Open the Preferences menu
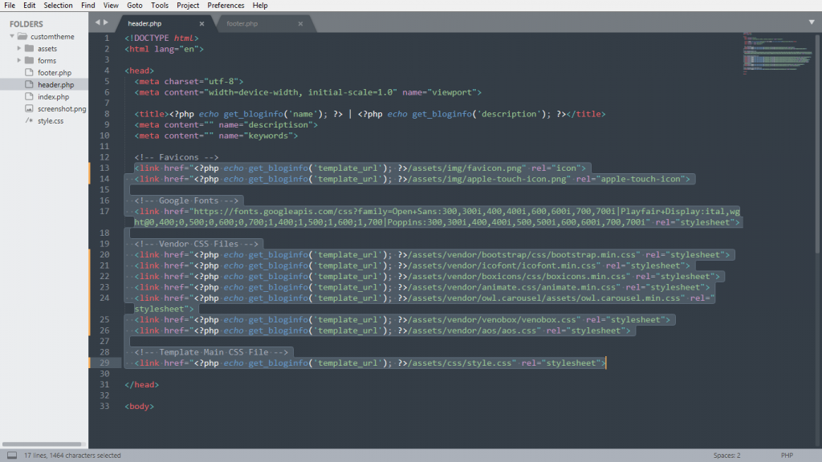This screenshot has height=462, width=822. (226, 6)
